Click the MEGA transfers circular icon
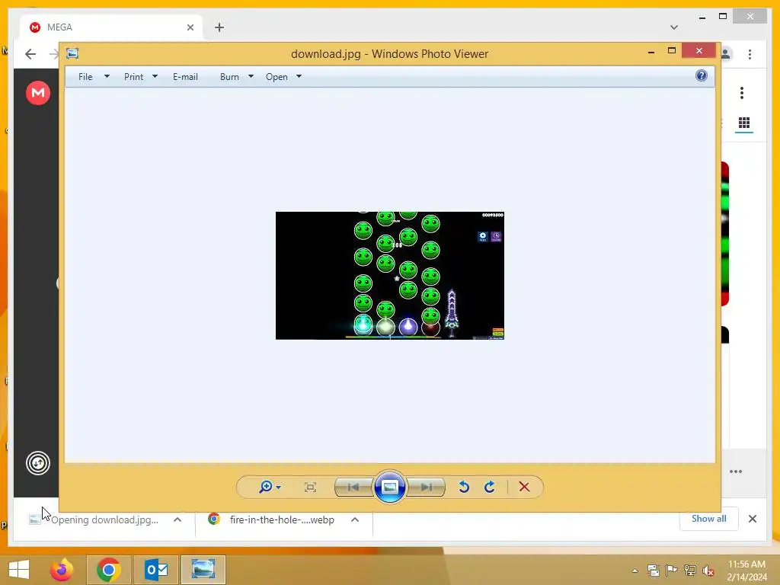Viewport: 780px width, 585px height. pos(38,463)
